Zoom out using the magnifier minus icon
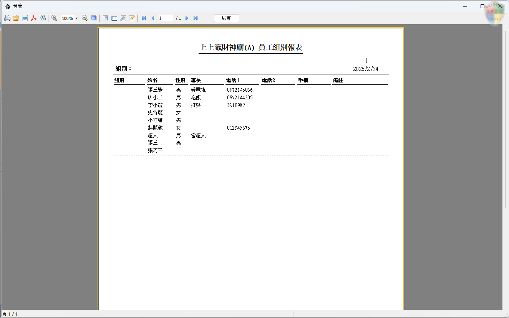Viewport: 509px width, 318px height. (85, 18)
